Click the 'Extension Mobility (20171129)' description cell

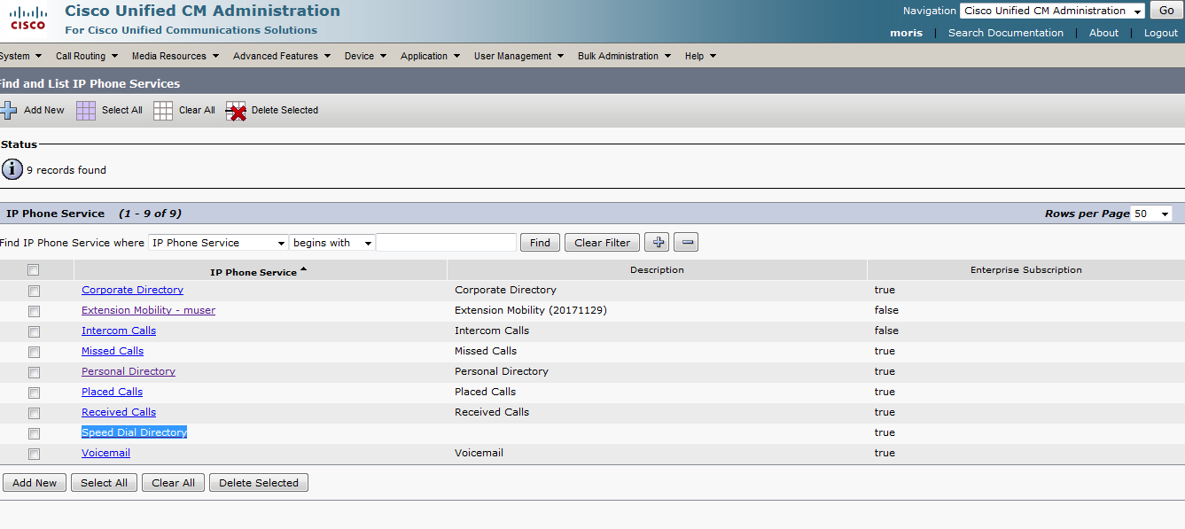(530, 310)
